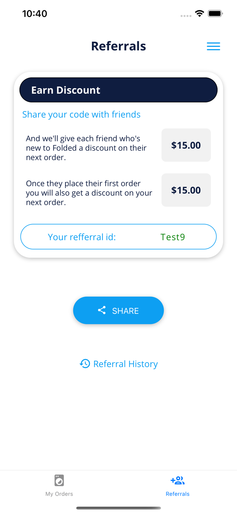Tap the add-people Referrals icon

pyautogui.click(x=177, y=481)
